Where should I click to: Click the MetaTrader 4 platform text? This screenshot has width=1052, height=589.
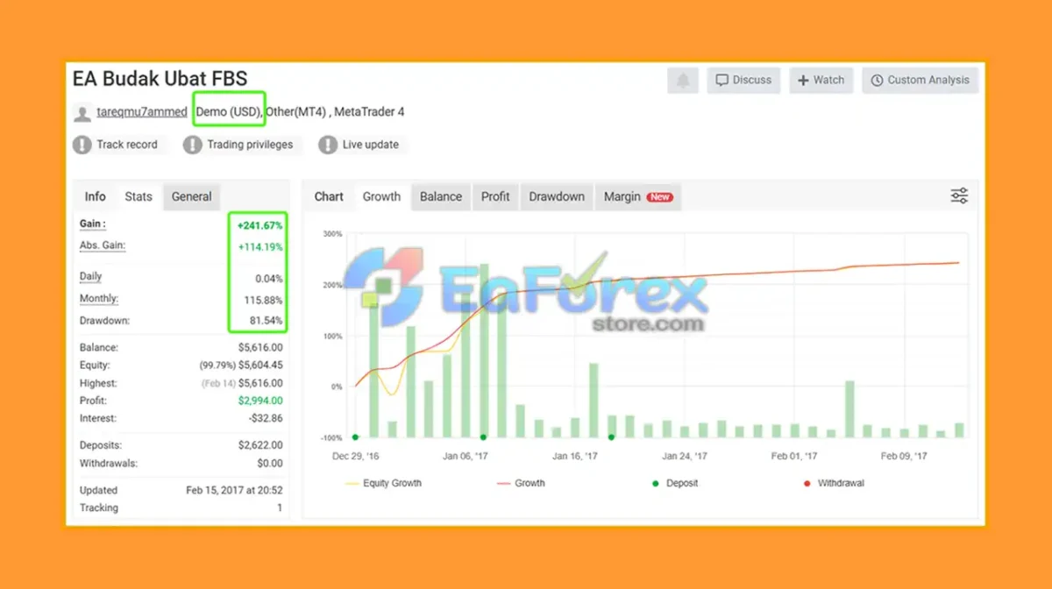pyautogui.click(x=369, y=112)
